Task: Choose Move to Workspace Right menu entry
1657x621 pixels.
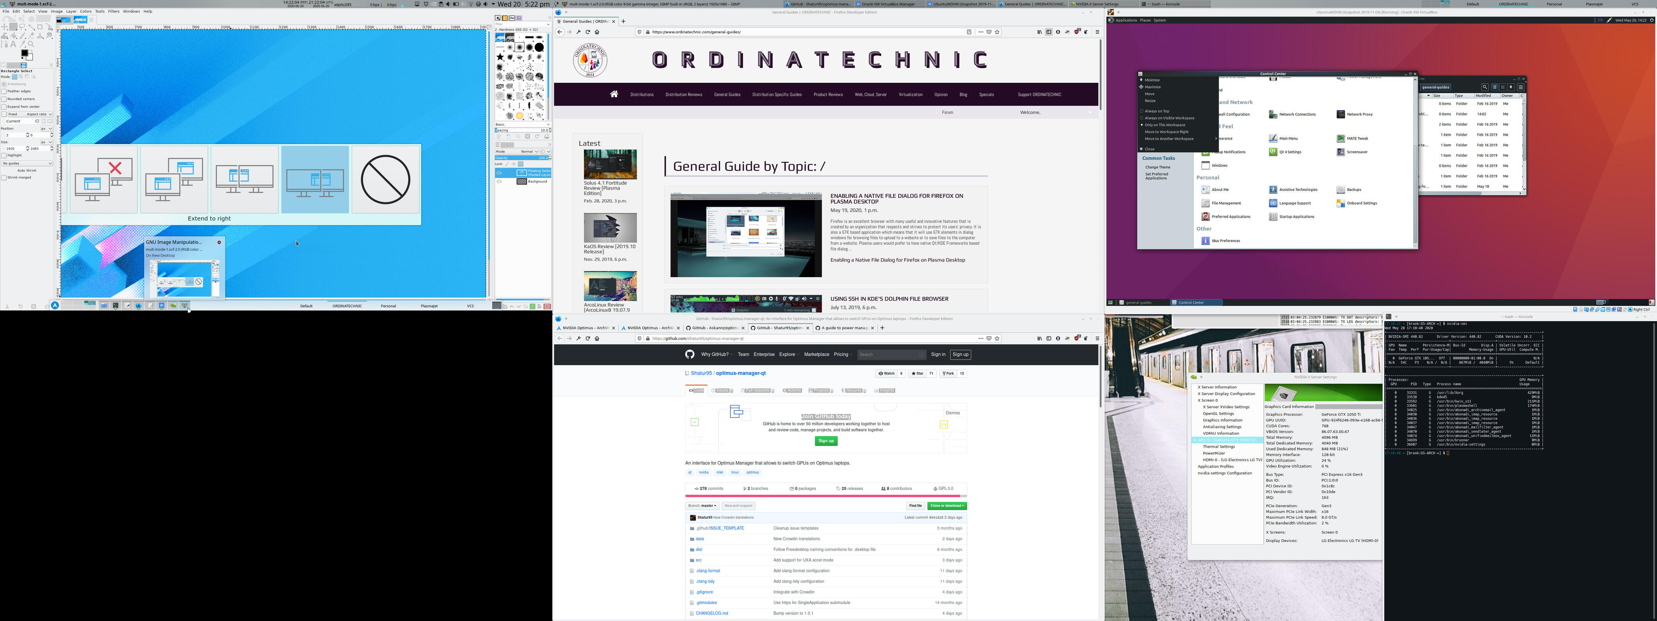Action: [x=1167, y=132]
